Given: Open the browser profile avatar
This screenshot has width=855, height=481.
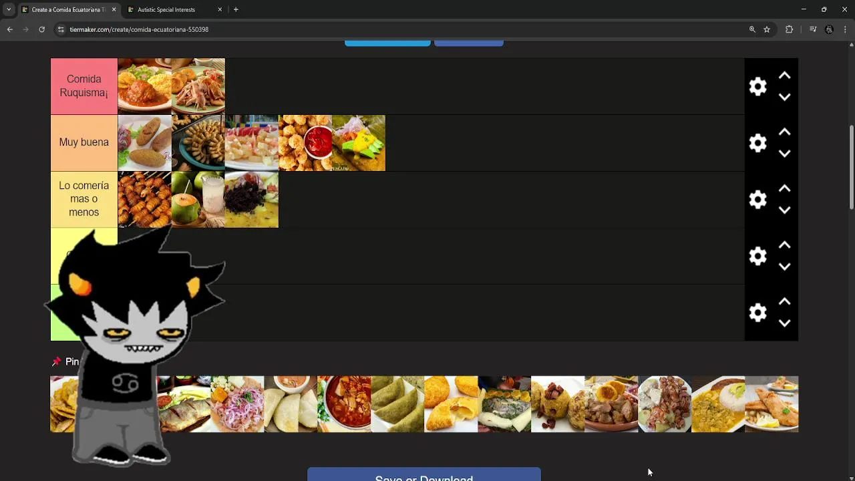Looking at the screenshot, I should [829, 29].
